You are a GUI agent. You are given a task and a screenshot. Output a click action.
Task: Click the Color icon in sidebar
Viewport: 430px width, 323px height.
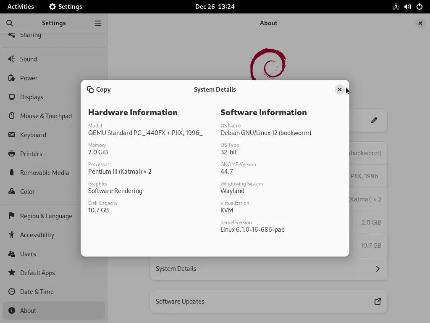point(11,191)
